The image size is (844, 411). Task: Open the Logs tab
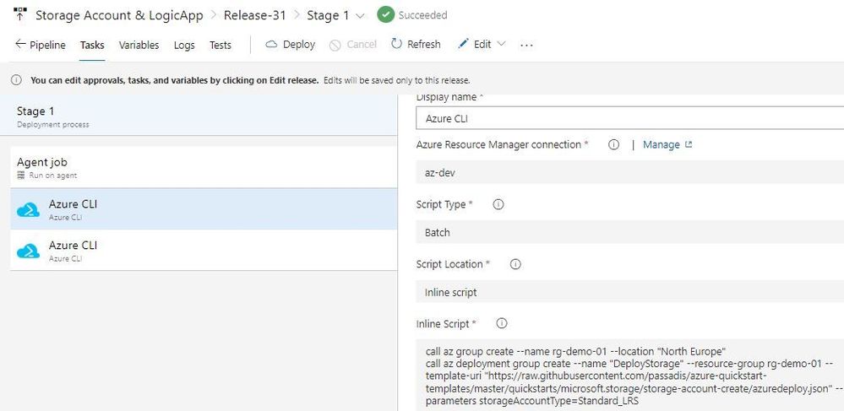click(184, 45)
